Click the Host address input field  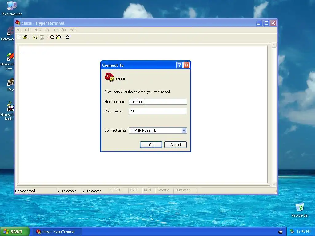(158, 101)
